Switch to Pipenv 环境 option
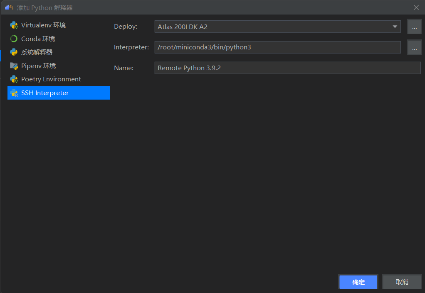The width and height of the screenshot is (425, 293). pyautogui.click(x=38, y=66)
